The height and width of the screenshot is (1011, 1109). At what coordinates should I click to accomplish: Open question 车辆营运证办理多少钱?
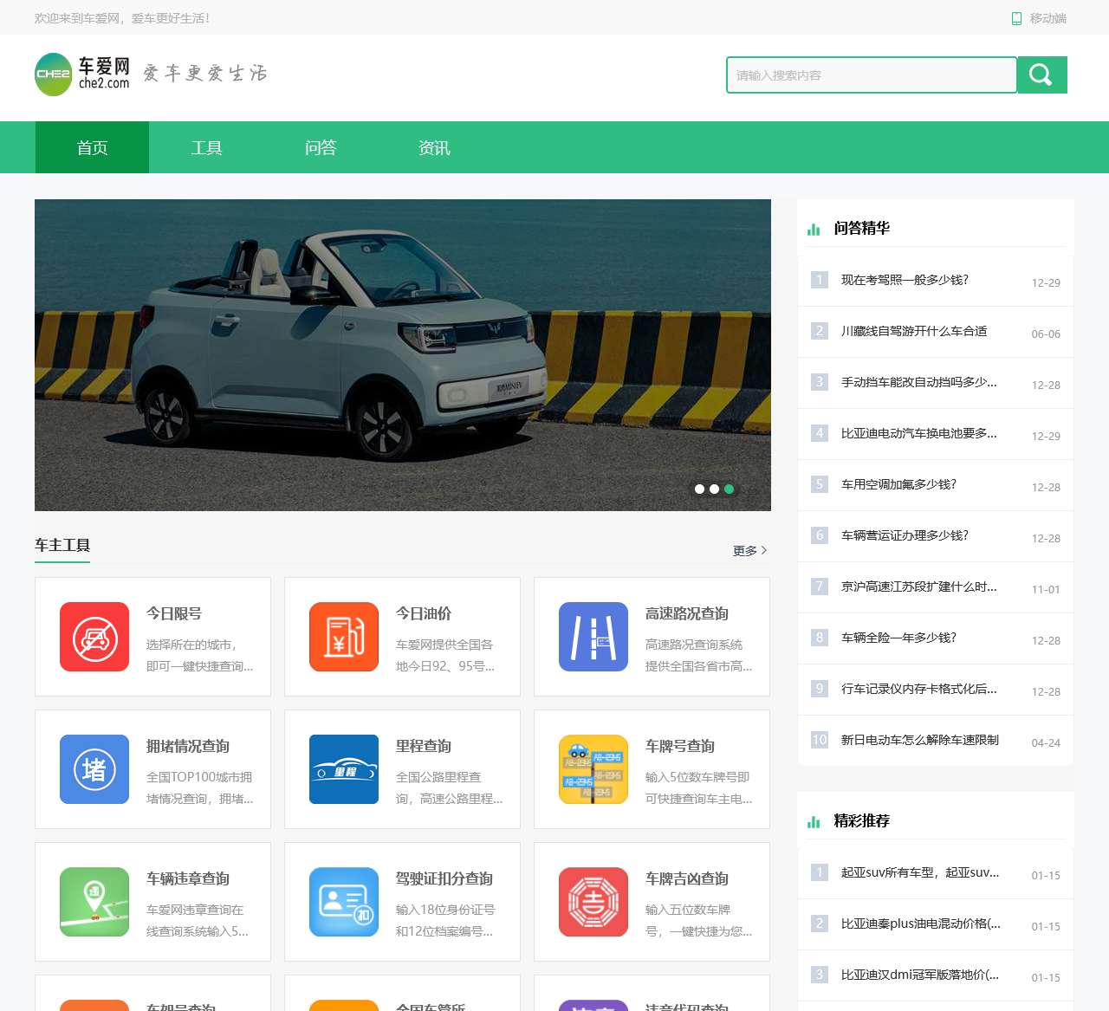coord(905,535)
